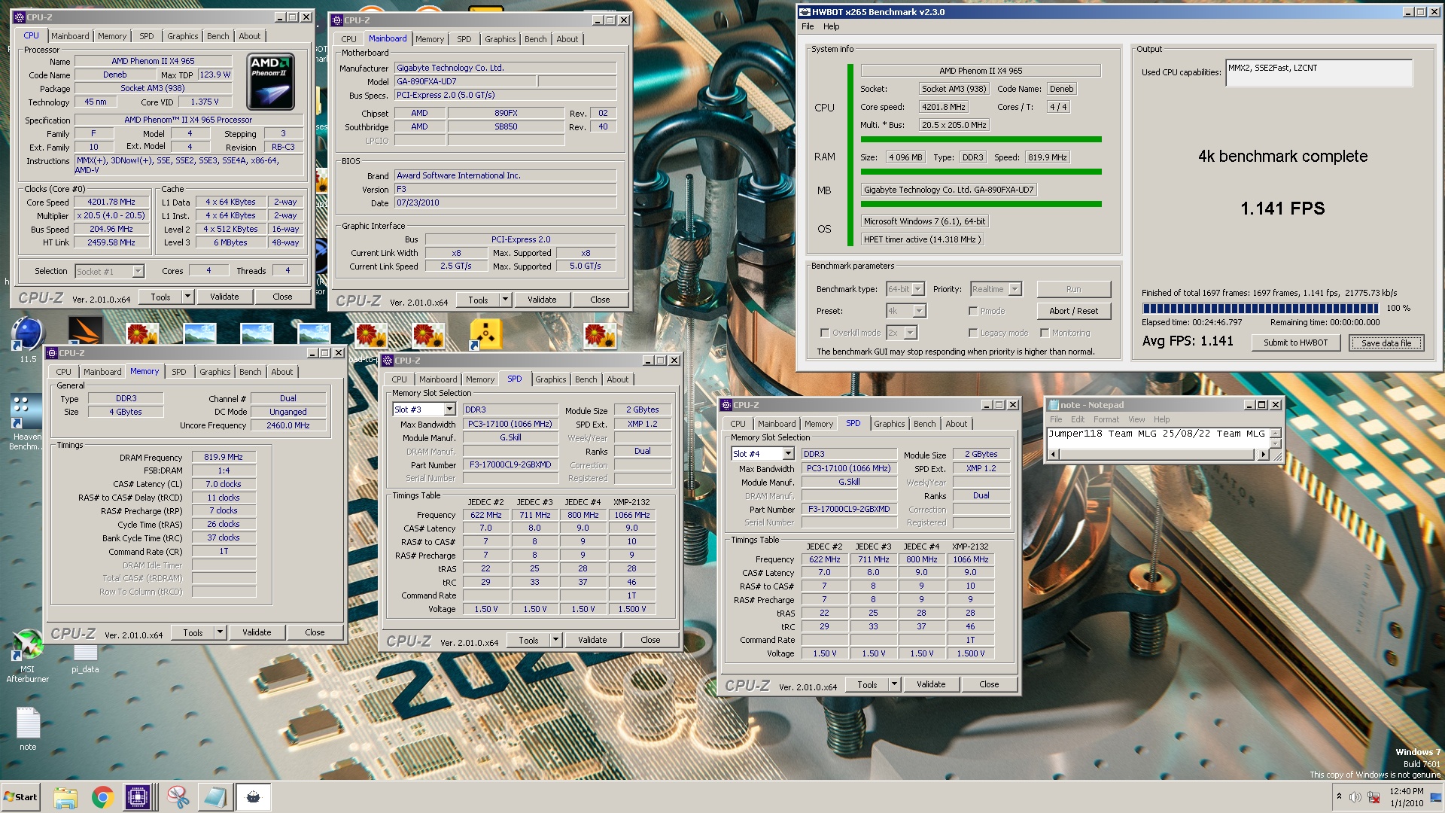This screenshot has width=1445, height=813.
Task: Select the HWBOT x265 taskbar icon
Action: point(253,797)
